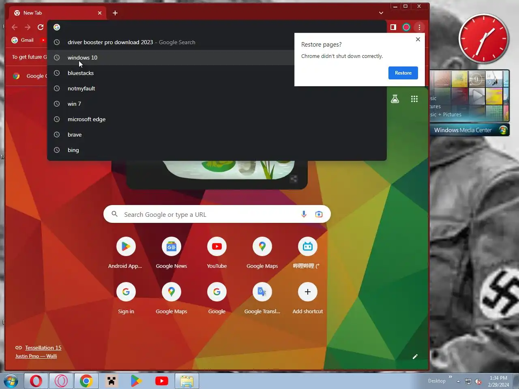The height and width of the screenshot is (389, 519).
Task: Select the brave suggestion
Action: [217, 135]
